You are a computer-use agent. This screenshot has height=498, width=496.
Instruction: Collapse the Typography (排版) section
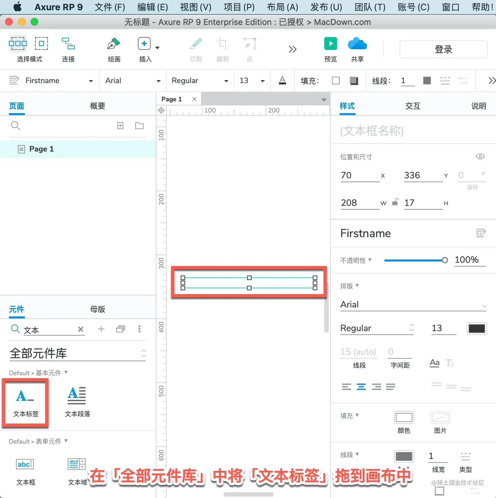click(x=349, y=286)
